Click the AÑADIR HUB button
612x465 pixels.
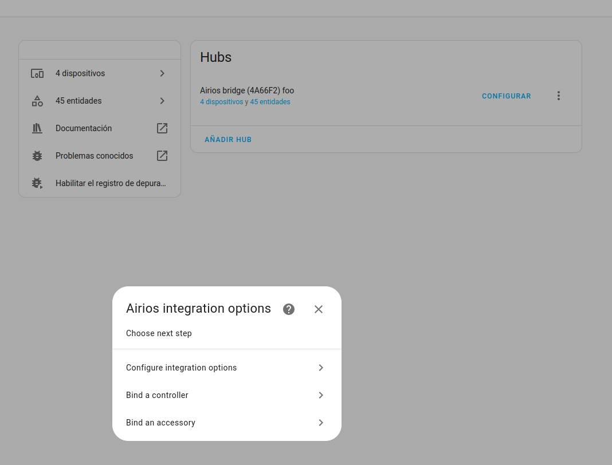(x=228, y=139)
